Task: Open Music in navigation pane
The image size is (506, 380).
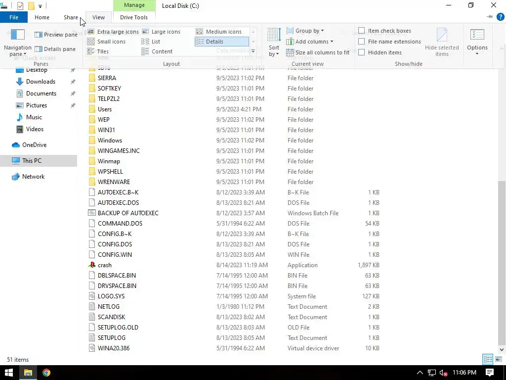Action: (34, 117)
